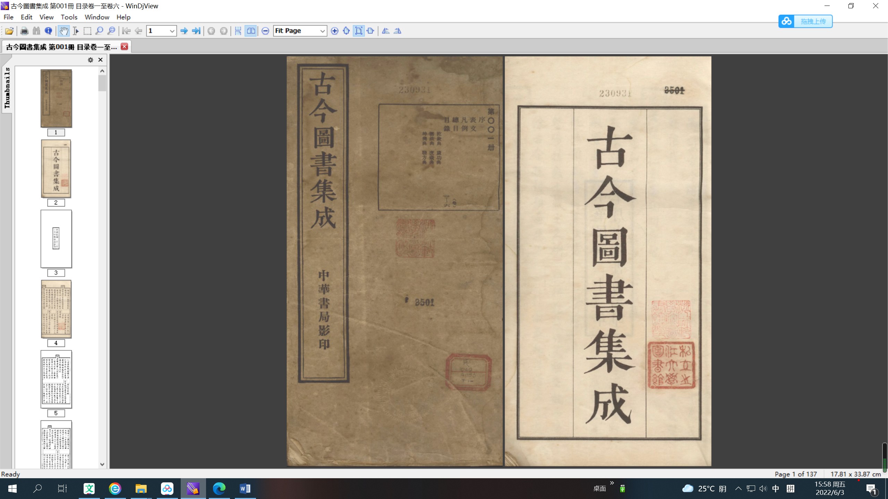Open taskbar Search

37,489
